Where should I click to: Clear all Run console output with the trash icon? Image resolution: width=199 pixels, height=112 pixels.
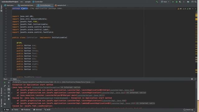[9, 99]
